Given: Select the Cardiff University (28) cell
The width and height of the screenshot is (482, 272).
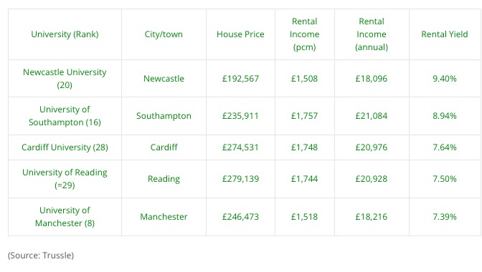Looking at the screenshot, I should (x=65, y=147).
